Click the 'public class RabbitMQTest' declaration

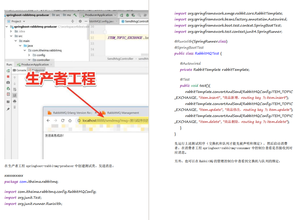tap(197, 53)
